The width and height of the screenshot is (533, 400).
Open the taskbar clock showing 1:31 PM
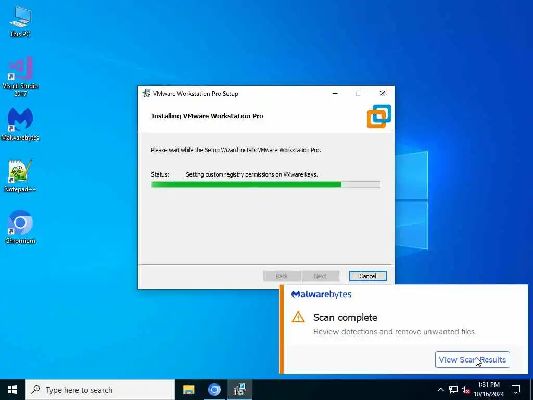(489, 390)
